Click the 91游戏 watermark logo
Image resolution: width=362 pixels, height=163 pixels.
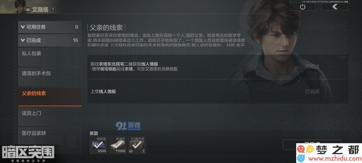(128, 126)
